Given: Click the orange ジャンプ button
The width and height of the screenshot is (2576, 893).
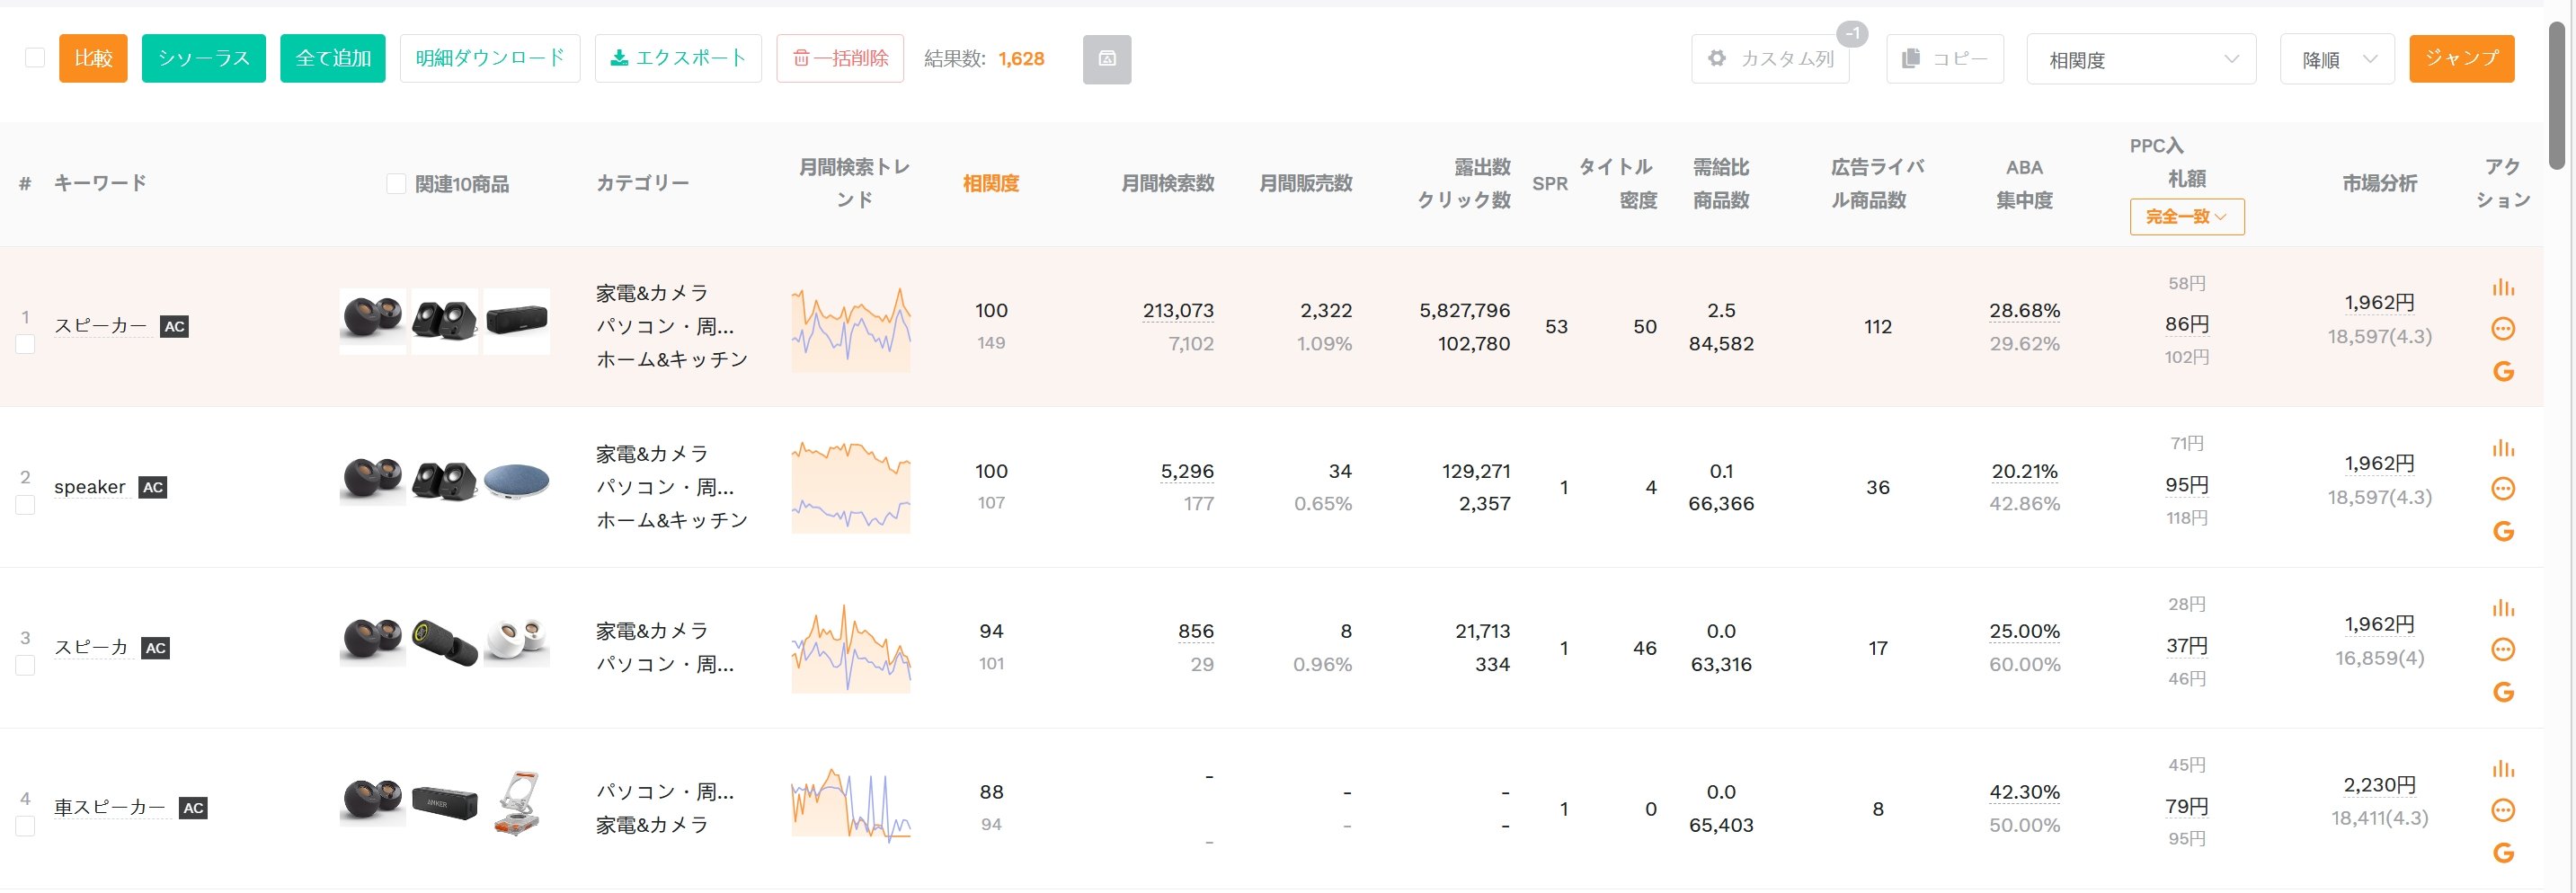Looking at the screenshot, I should [x=2462, y=58].
